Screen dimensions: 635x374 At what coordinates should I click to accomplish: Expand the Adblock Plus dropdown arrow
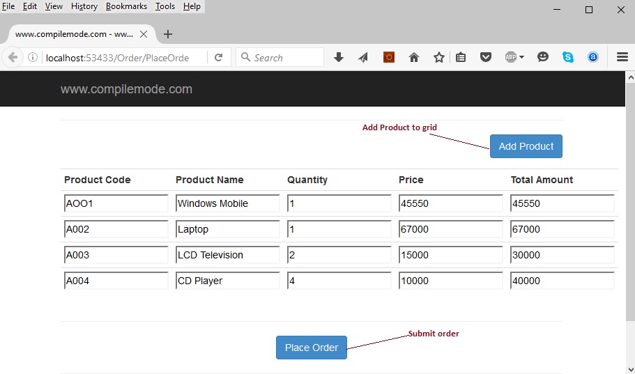point(521,58)
